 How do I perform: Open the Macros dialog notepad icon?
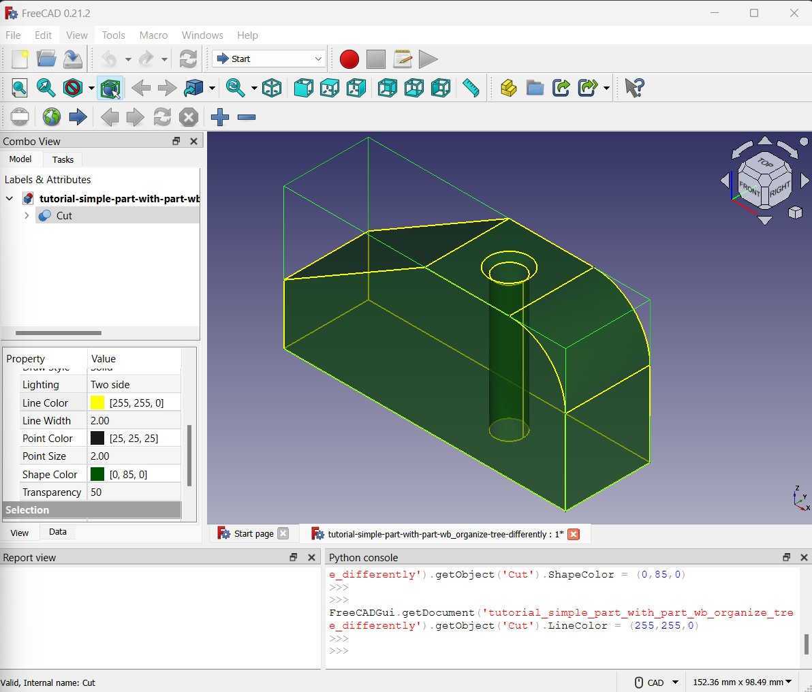pyautogui.click(x=403, y=59)
